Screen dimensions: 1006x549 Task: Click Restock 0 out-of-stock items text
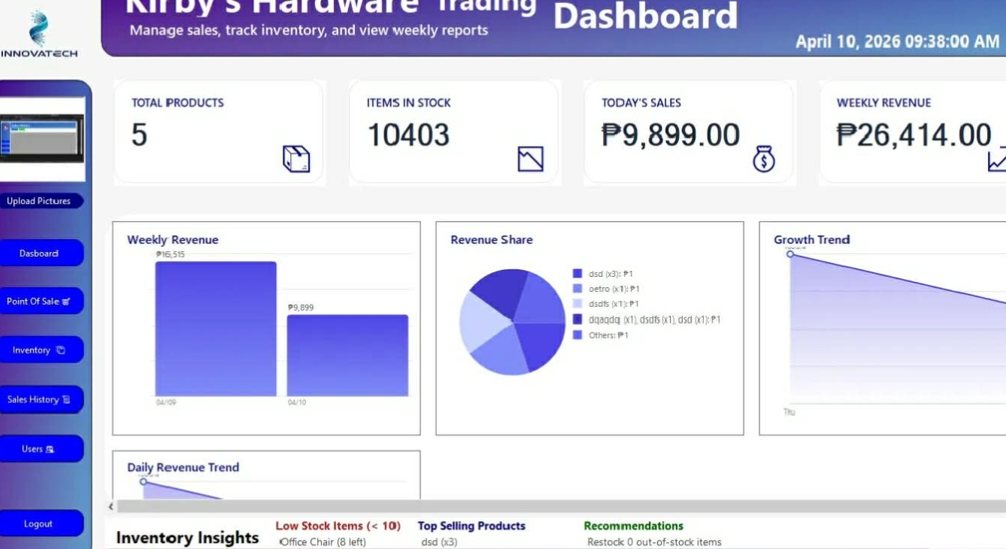(654, 542)
